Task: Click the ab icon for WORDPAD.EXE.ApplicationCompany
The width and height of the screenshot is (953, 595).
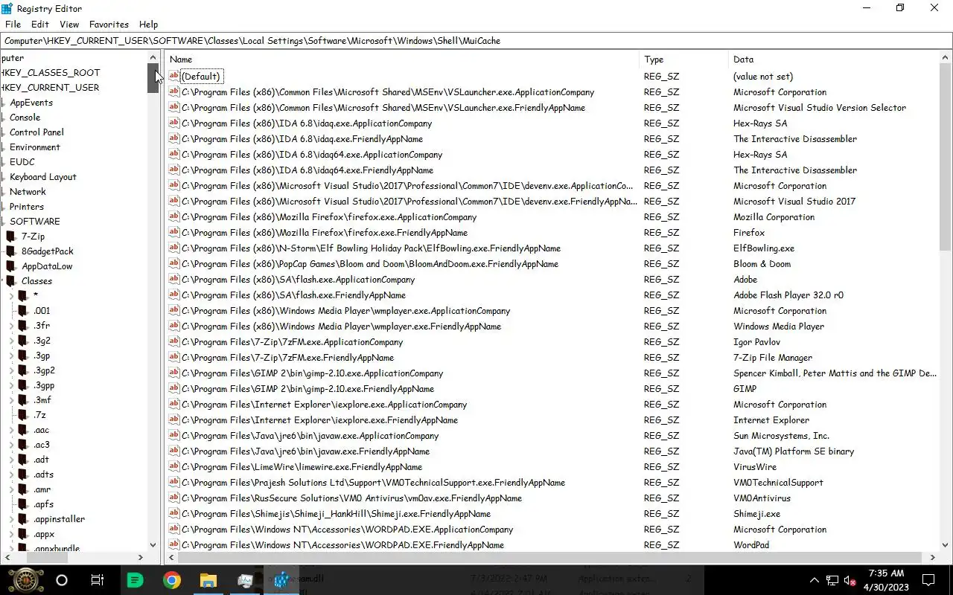Action: pyautogui.click(x=173, y=529)
